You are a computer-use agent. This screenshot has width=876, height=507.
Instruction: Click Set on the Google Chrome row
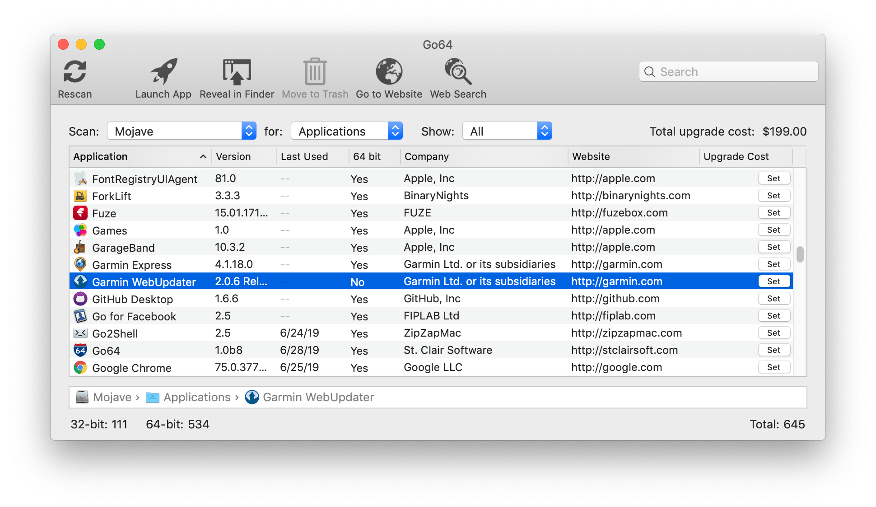(x=774, y=367)
